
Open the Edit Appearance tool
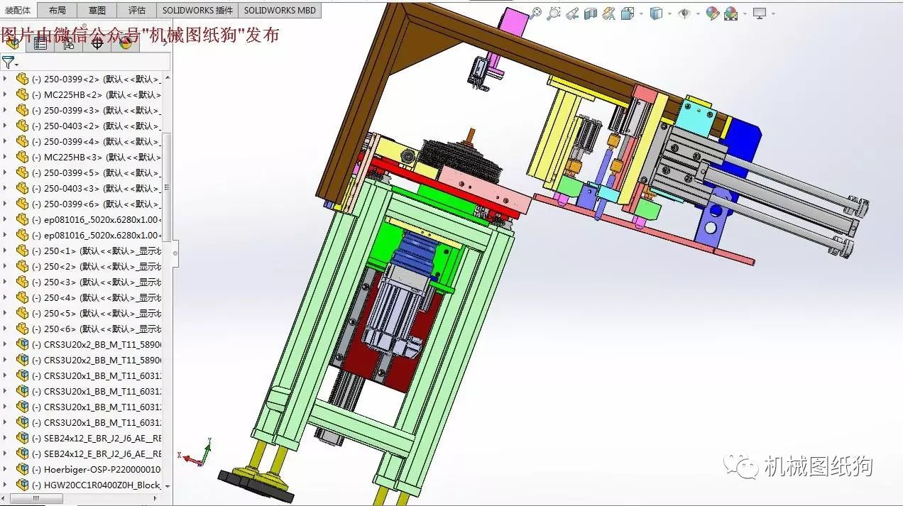[713, 13]
